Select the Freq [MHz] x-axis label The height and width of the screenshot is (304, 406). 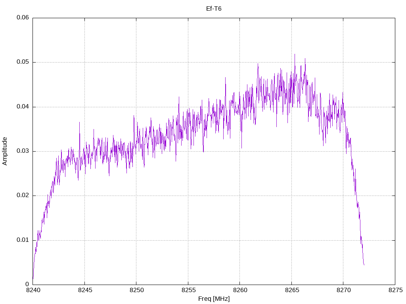click(214, 299)
